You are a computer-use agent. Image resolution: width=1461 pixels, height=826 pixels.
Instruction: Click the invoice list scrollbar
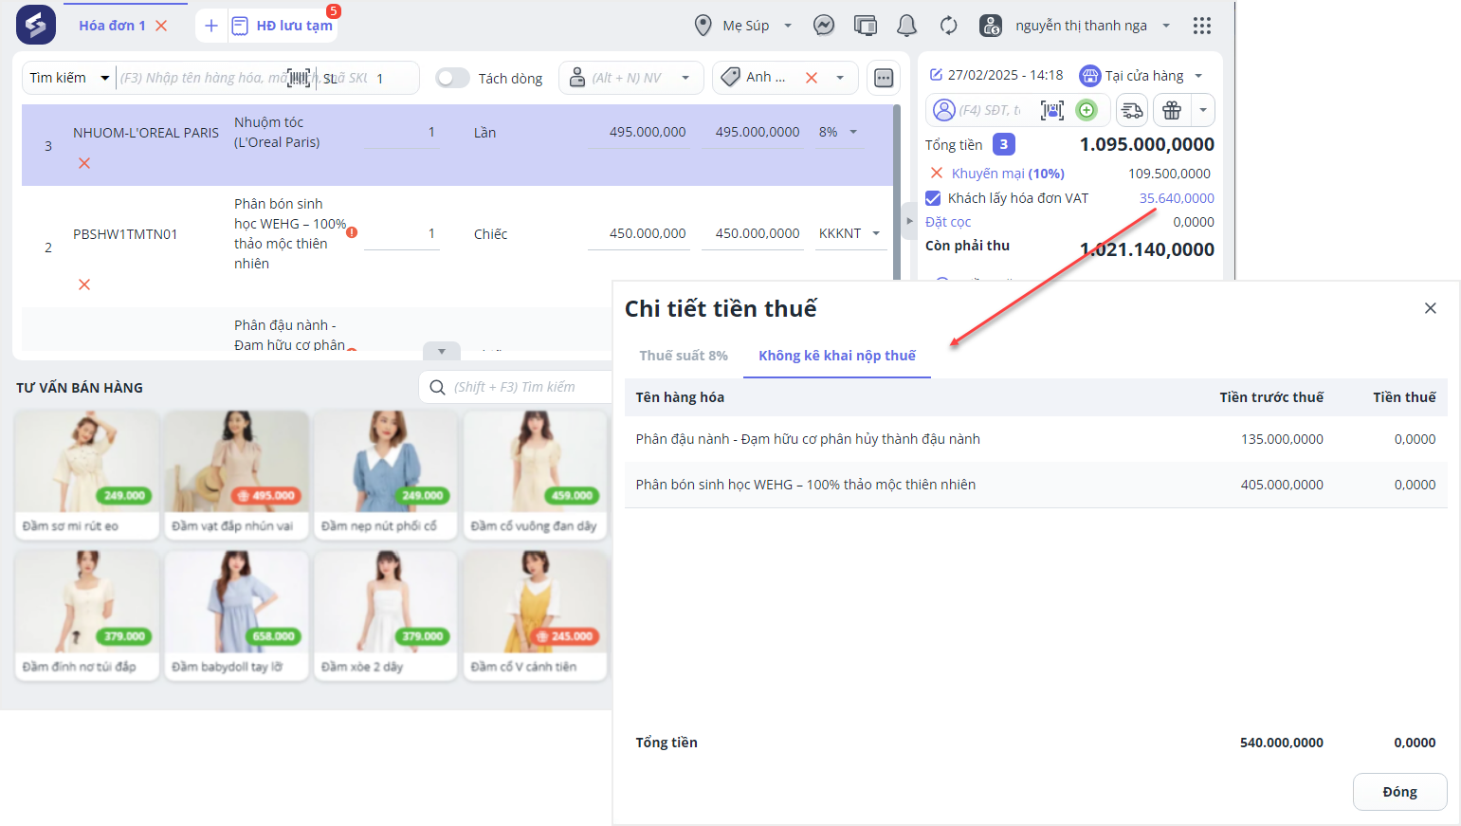897,192
